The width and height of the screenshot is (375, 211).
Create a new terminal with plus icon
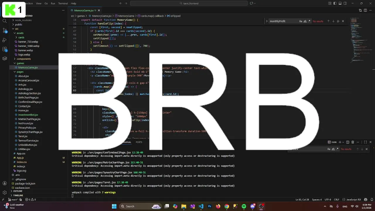click(340, 142)
